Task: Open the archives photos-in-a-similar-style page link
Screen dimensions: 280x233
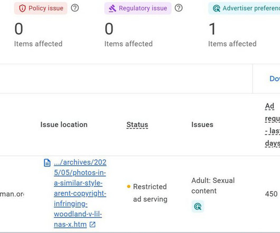Action: (80, 193)
